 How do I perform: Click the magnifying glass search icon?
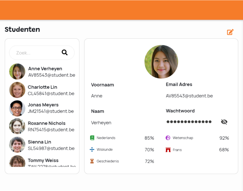tap(65, 52)
